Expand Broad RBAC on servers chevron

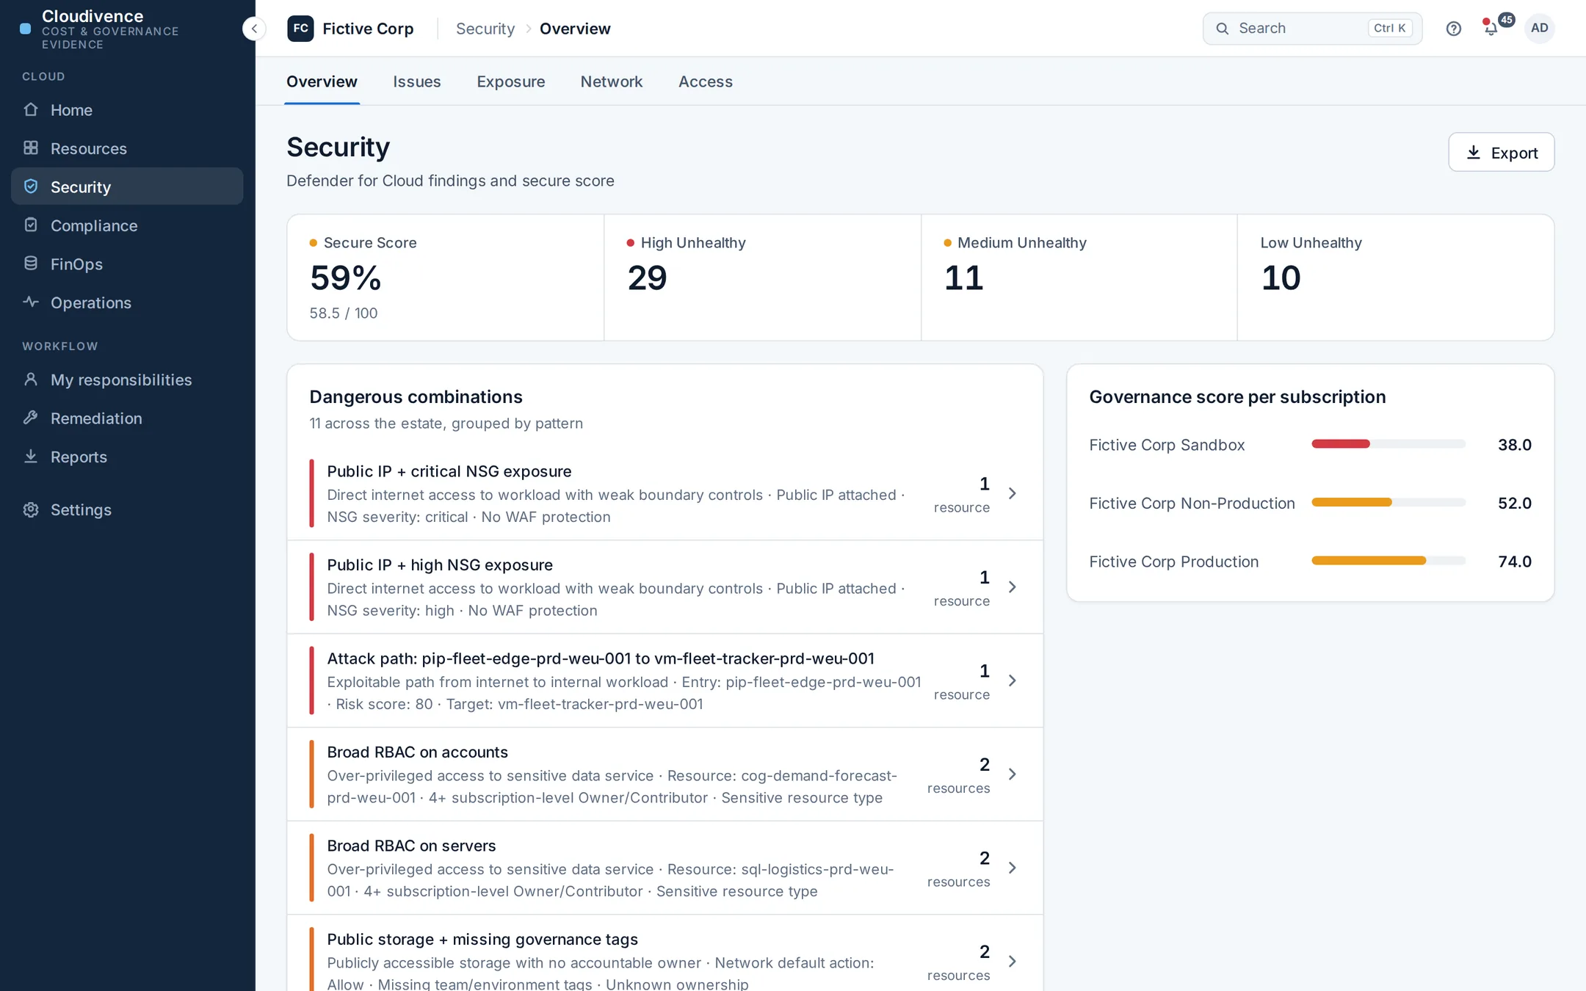pyautogui.click(x=1013, y=868)
